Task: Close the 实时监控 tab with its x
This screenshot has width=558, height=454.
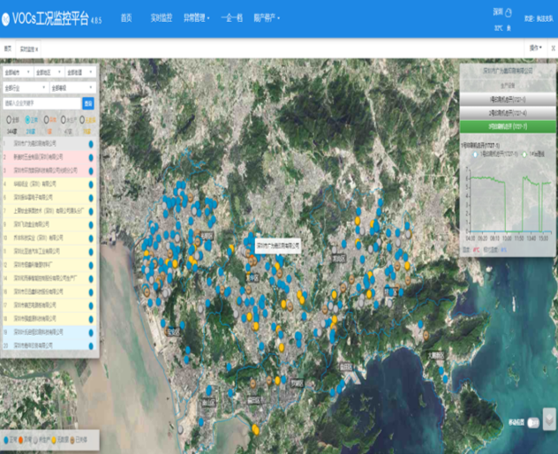Action: [x=37, y=49]
